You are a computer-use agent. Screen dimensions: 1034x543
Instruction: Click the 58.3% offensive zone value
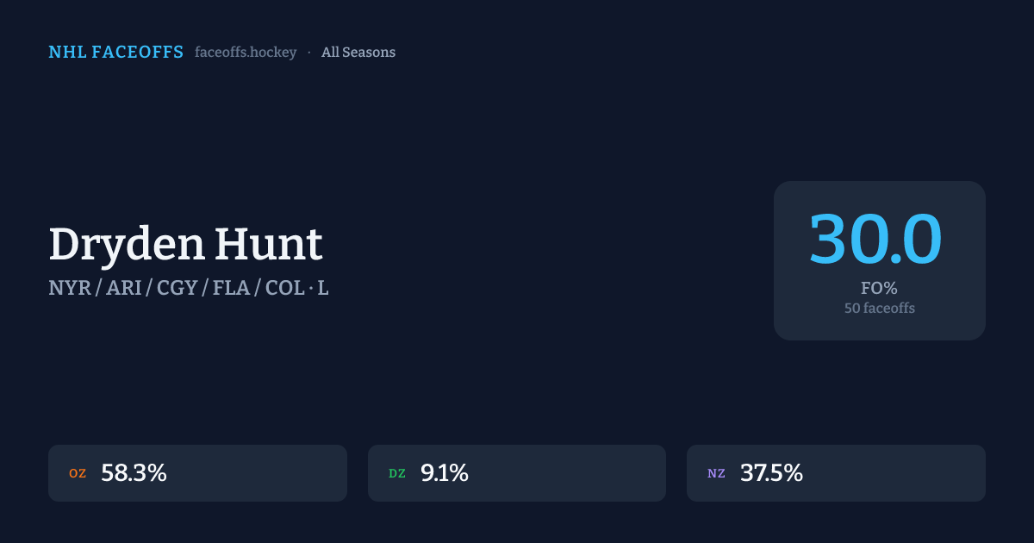(x=134, y=473)
